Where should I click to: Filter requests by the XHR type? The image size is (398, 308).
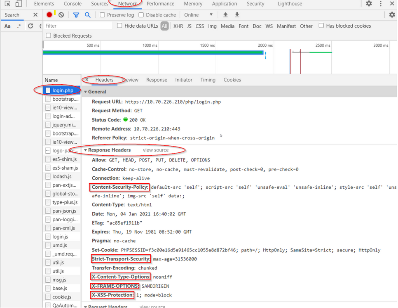tap(178, 26)
